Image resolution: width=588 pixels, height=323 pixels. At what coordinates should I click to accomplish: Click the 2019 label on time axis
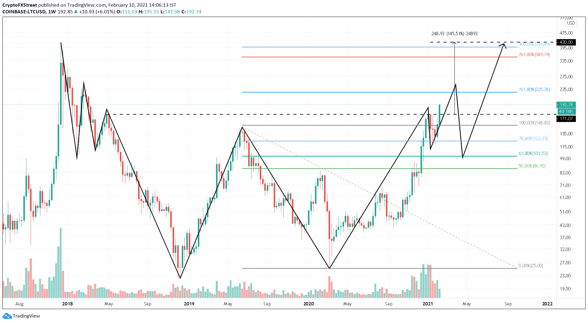189,304
